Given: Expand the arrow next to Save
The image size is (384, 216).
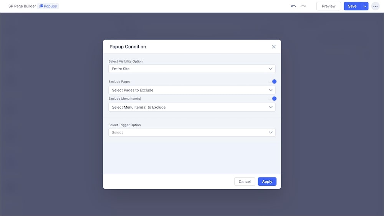Looking at the screenshot, I should tap(364, 6).
